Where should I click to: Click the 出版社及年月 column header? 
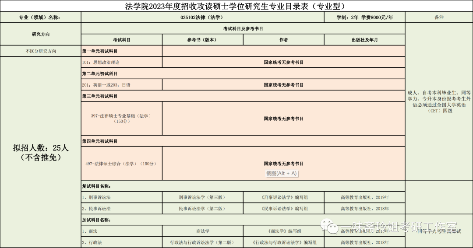[x=365, y=40]
